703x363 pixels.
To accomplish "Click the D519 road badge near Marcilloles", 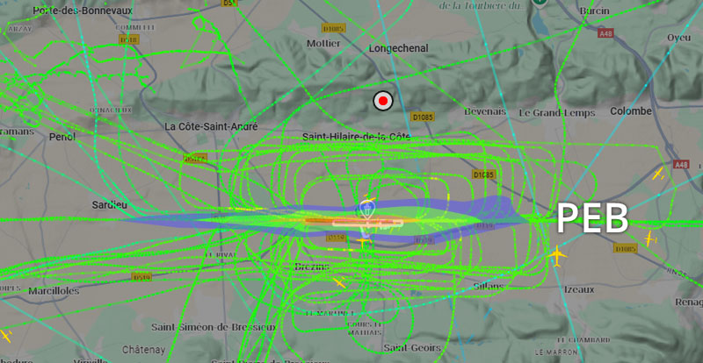I will click(141, 277).
